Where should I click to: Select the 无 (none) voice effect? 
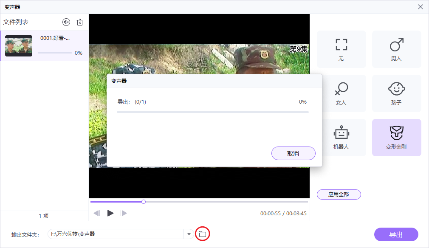pyautogui.click(x=341, y=49)
